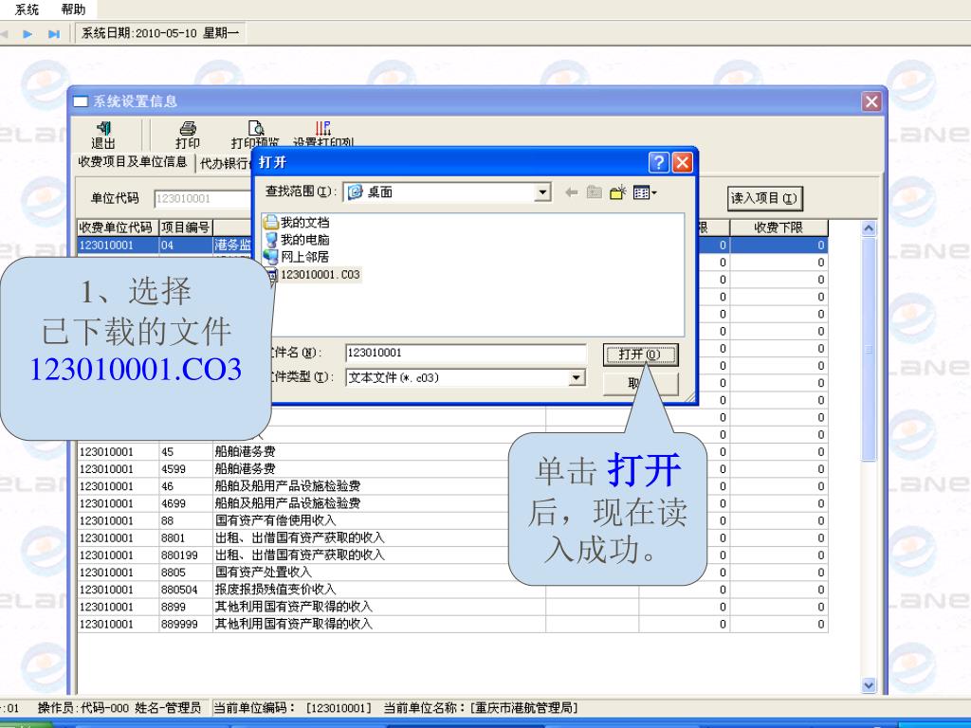
Task: Click the 打印 printer icon
Action: pos(188,135)
